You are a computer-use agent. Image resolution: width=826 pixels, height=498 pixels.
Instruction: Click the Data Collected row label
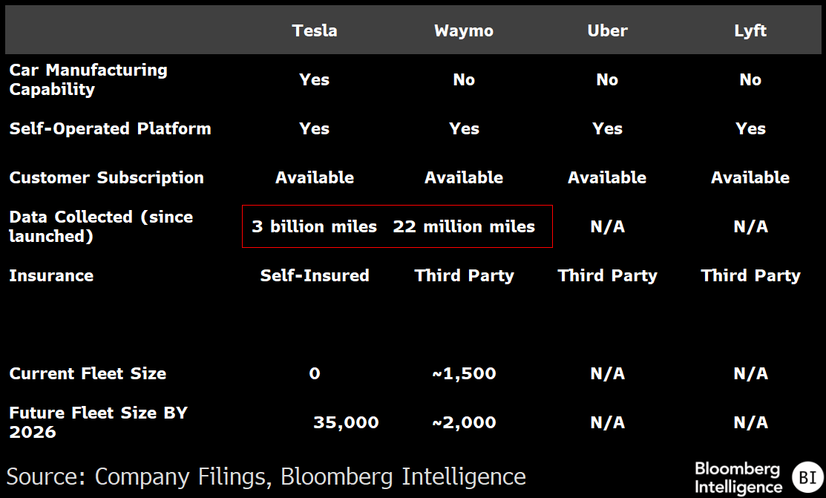pos(101,226)
